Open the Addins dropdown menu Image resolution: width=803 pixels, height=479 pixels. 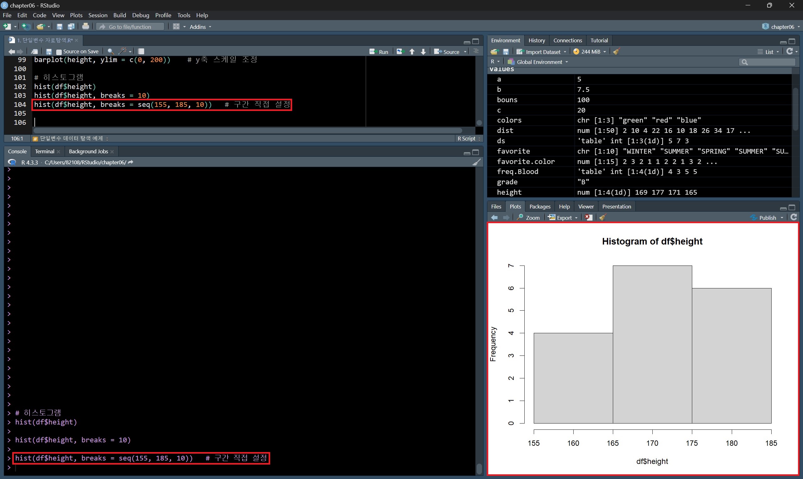click(200, 27)
